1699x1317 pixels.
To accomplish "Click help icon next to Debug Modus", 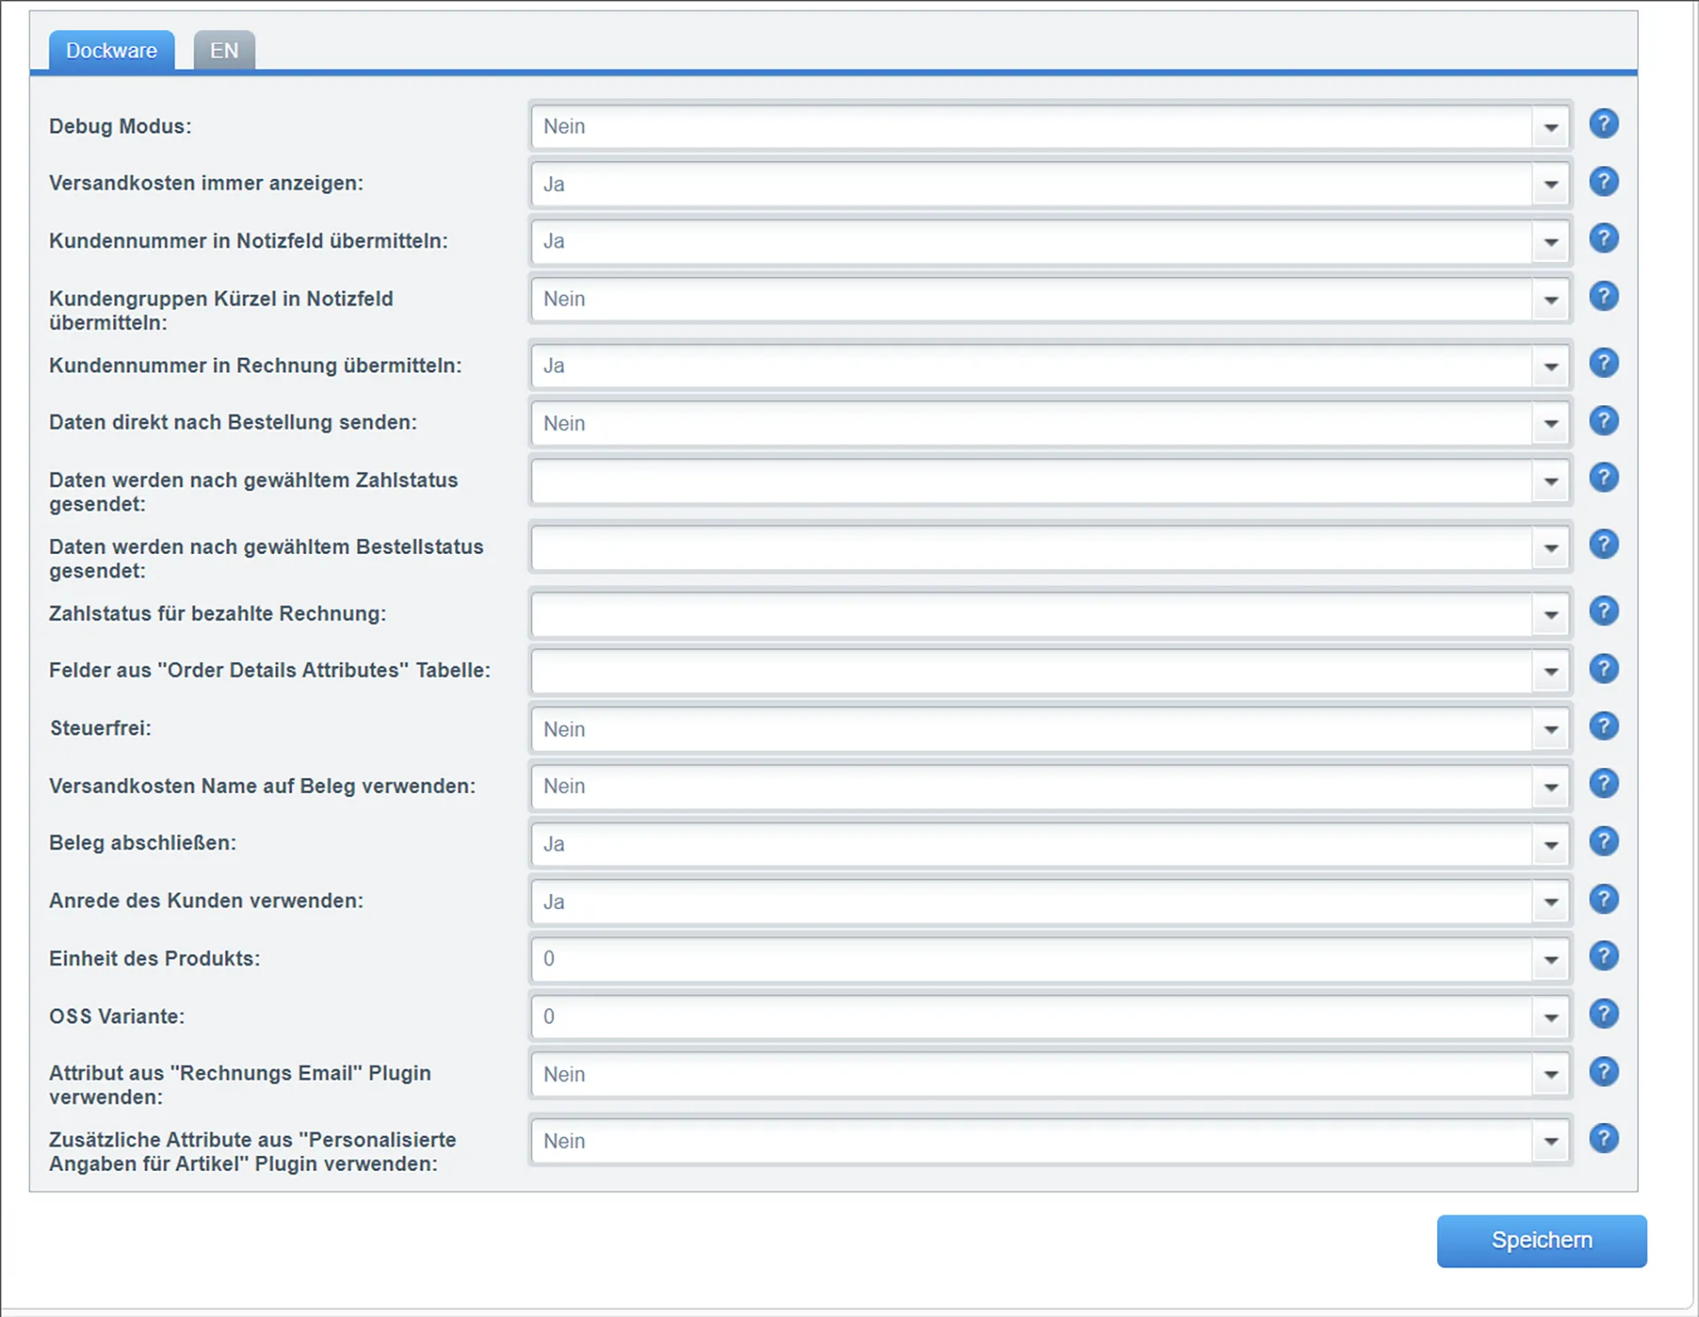I will coord(1603,124).
